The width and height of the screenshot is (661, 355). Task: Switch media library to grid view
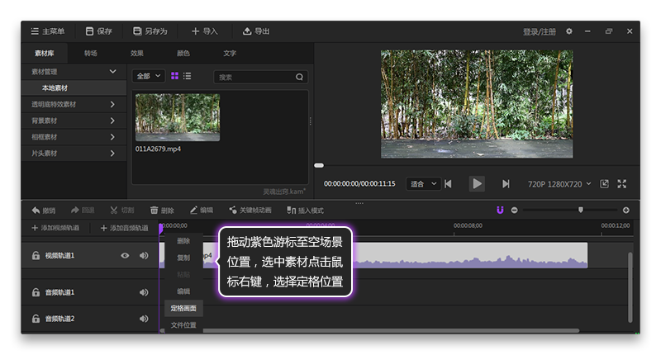click(x=175, y=76)
